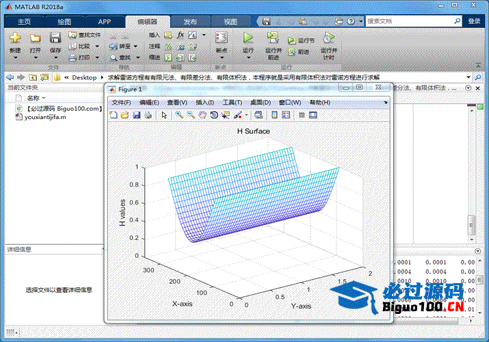Open the 文件(F) menu in Figure 1

[x=121, y=103]
